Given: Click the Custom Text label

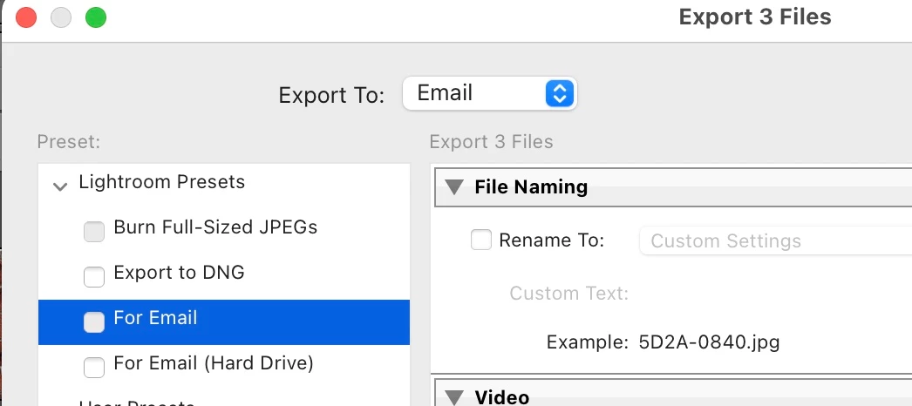Looking at the screenshot, I should [x=568, y=293].
